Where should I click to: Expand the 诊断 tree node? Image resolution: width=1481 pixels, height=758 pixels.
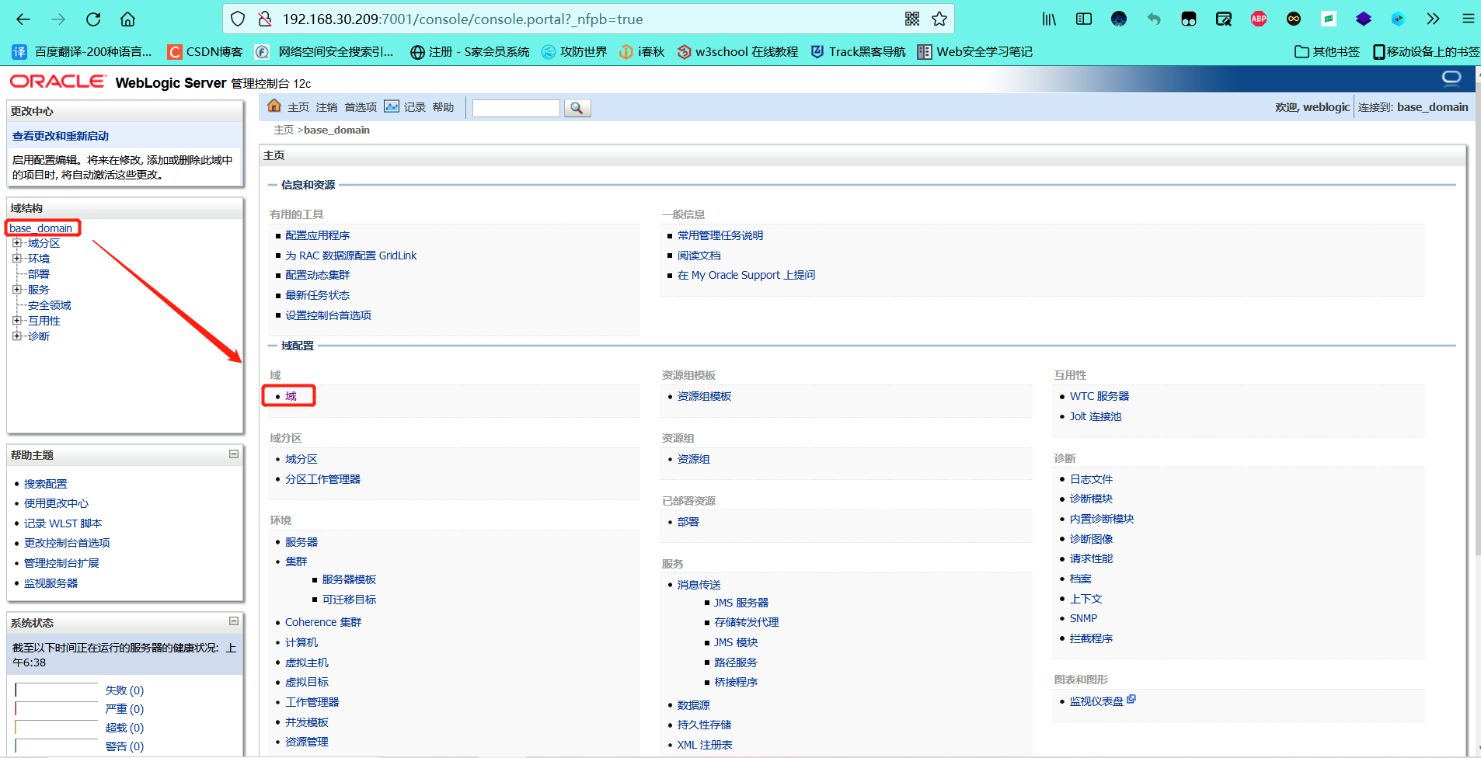17,336
